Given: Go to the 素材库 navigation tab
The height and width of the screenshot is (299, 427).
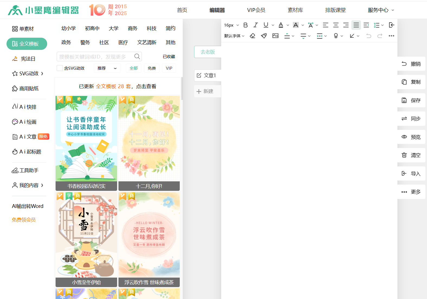Looking at the screenshot, I should pos(295,10).
